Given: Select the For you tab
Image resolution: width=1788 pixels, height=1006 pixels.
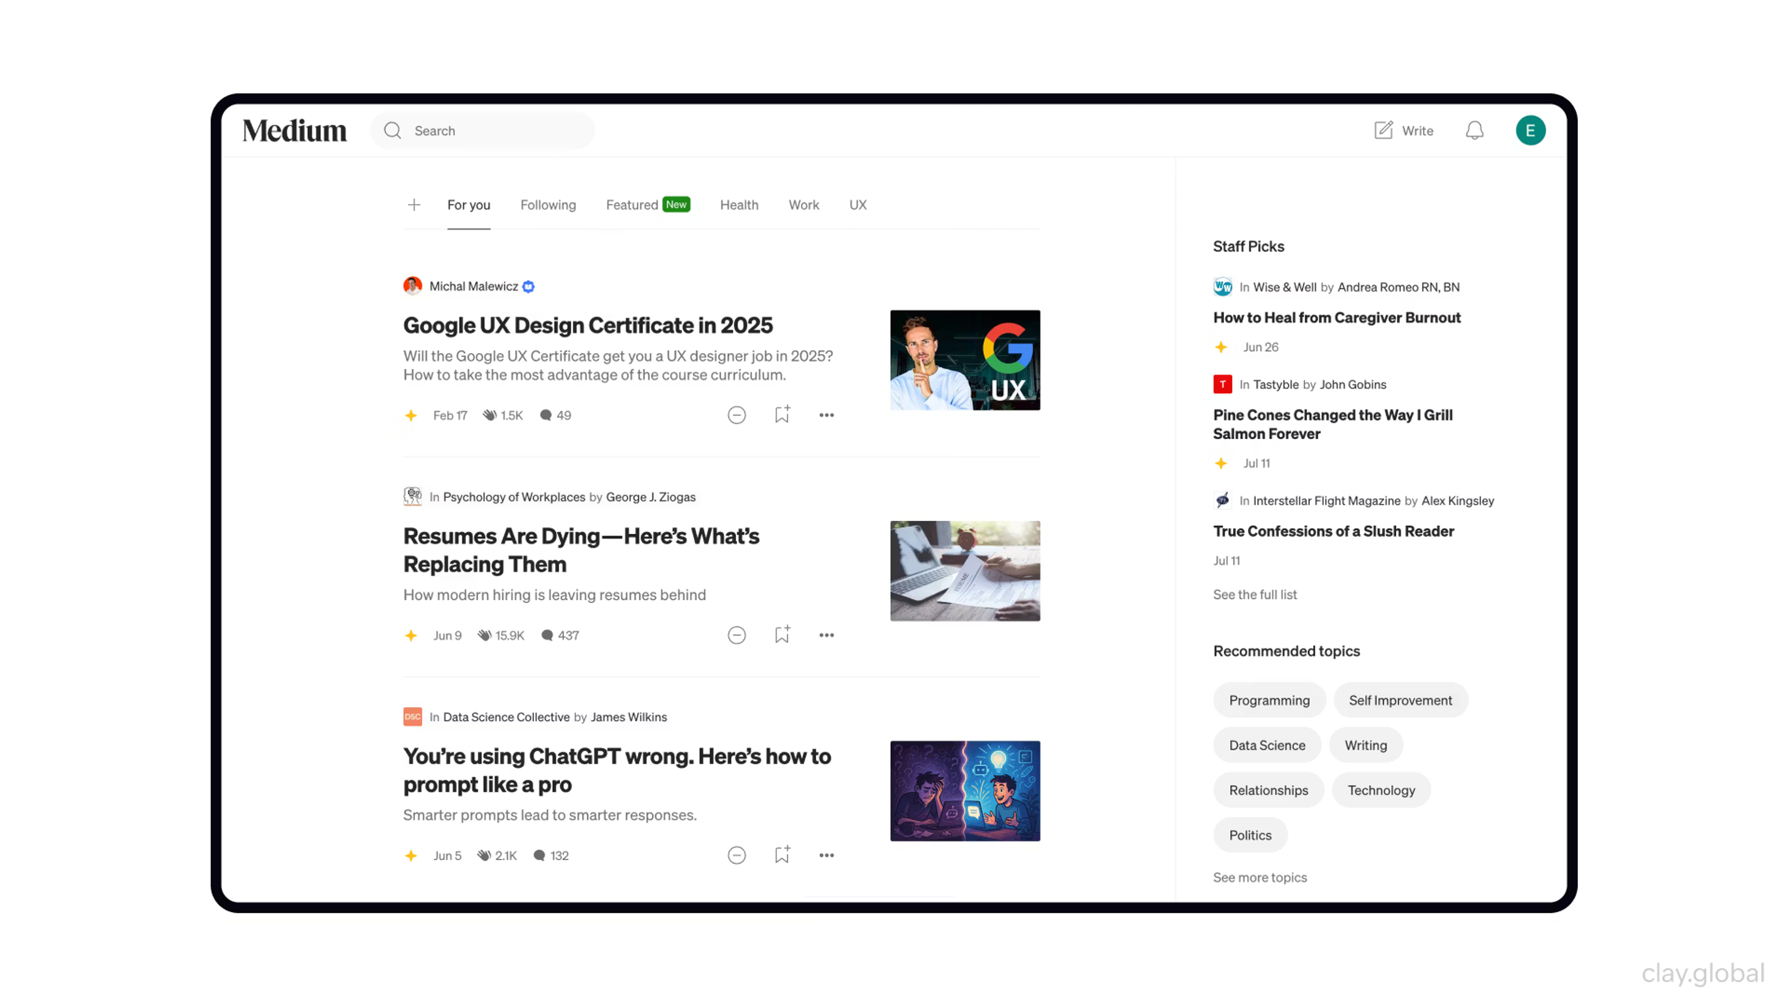Looking at the screenshot, I should click(x=468, y=205).
